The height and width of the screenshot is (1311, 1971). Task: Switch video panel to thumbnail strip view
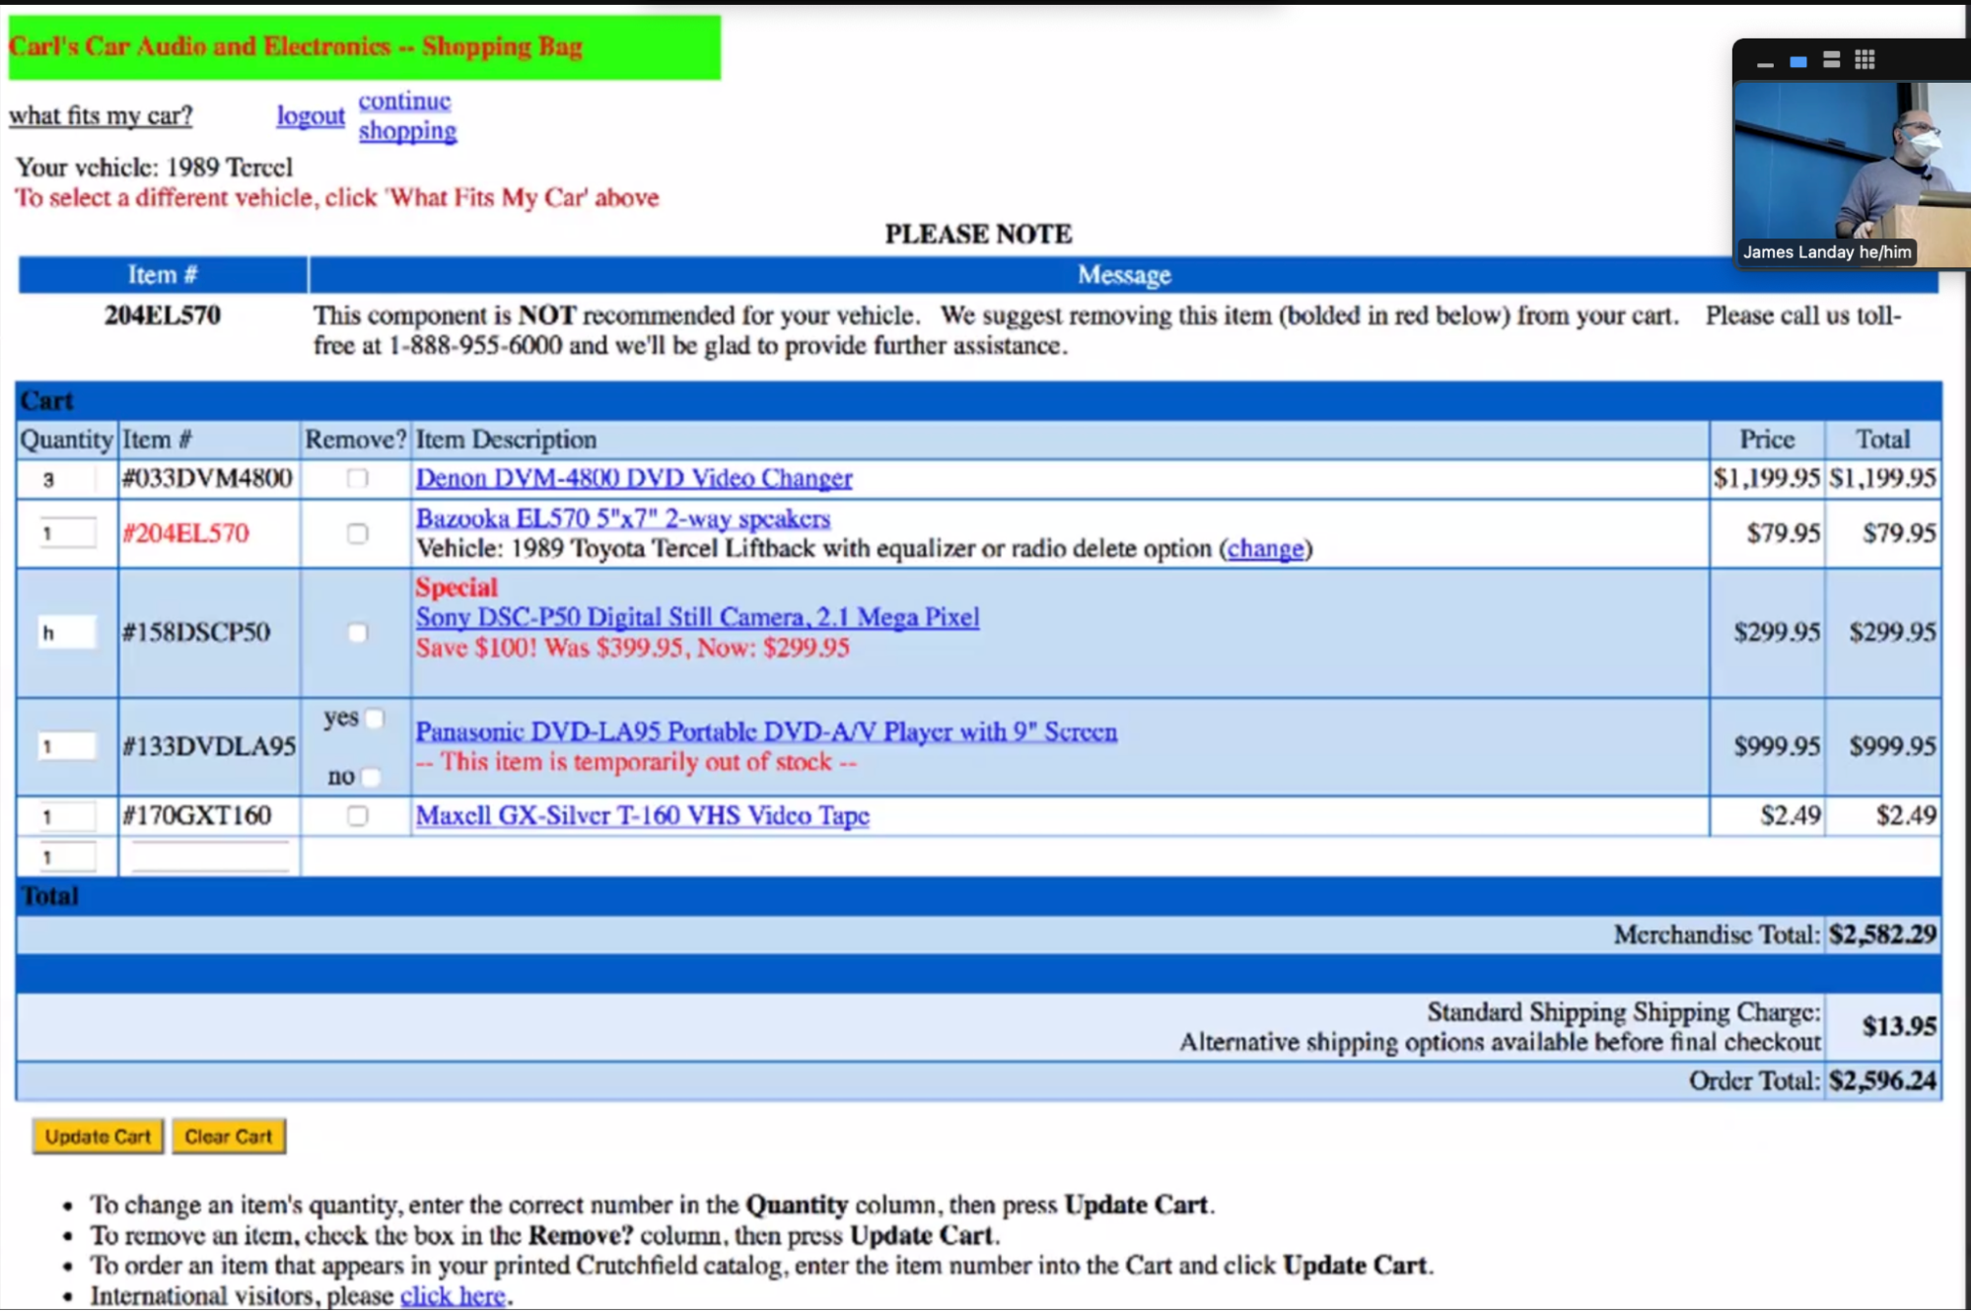(x=1831, y=61)
